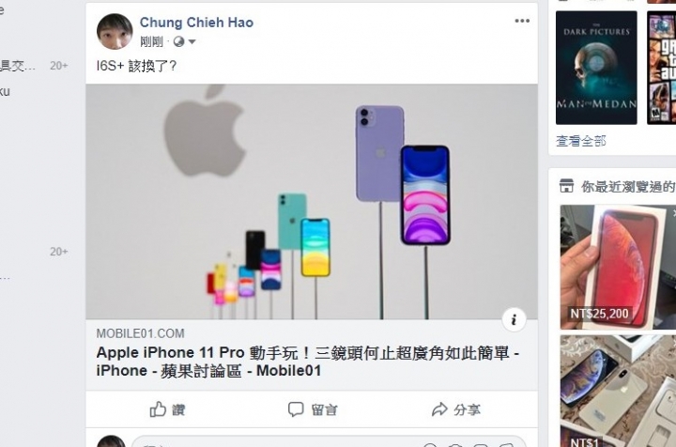Click the share arrow icon
Image resolution: width=676 pixels, height=447 pixels.
point(439,409)
